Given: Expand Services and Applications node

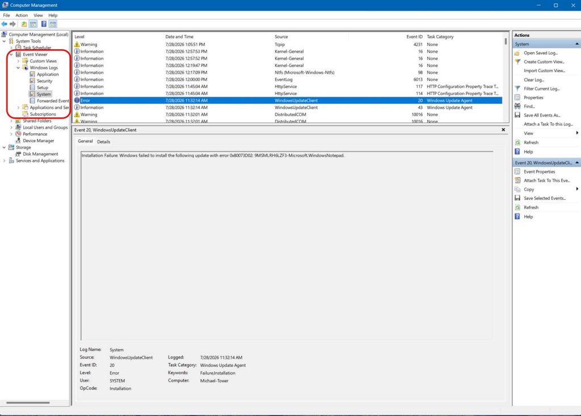Looking at the screenshot, I should point(4,160).
